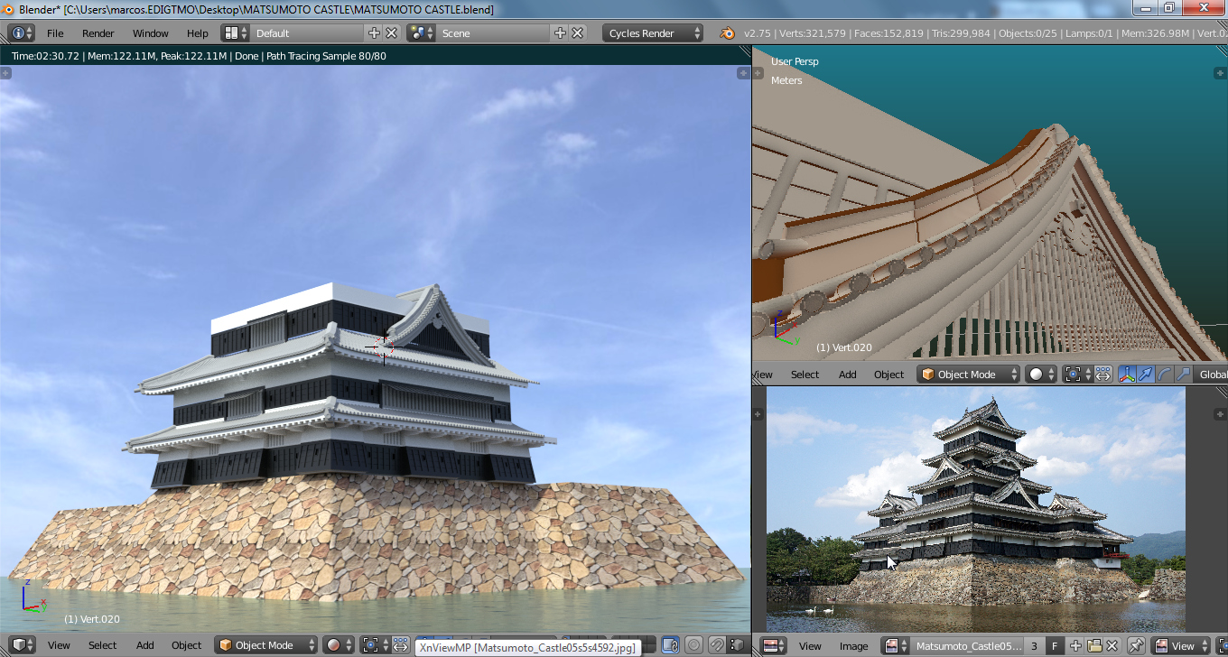Open image editor type selector

(774, 645)
